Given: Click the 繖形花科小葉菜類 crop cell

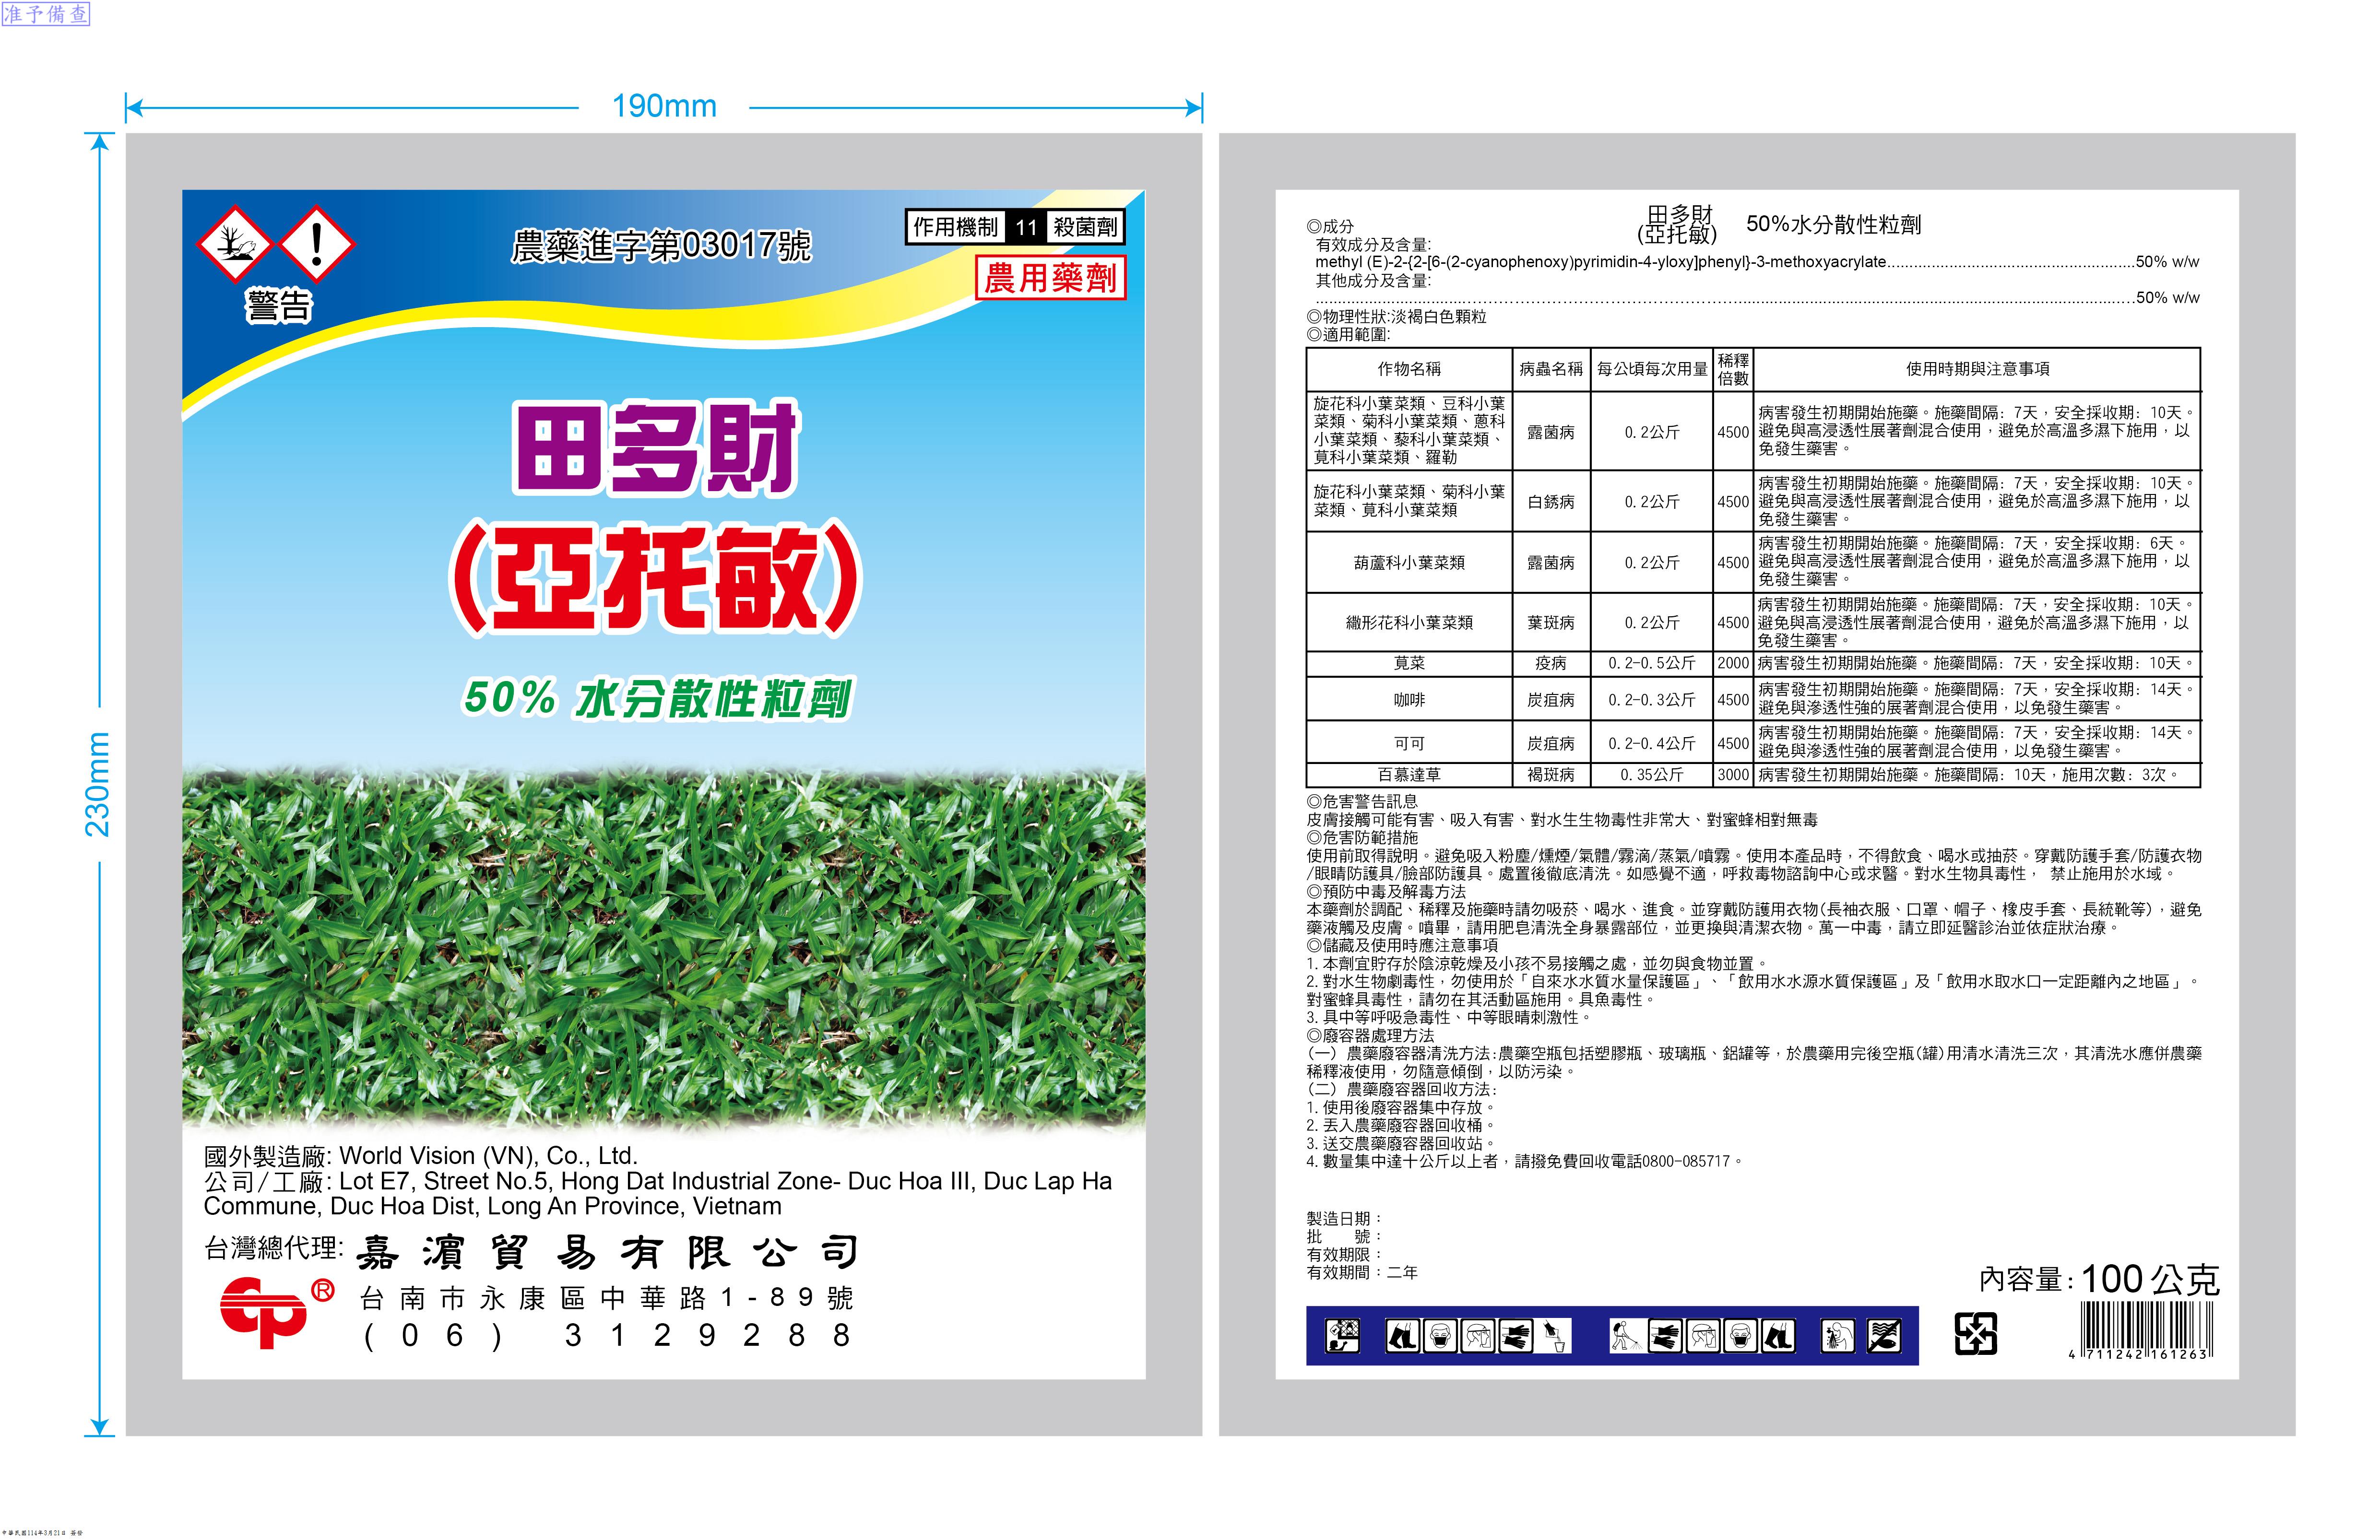Looking at the screenshot, I should point(1409,623).
